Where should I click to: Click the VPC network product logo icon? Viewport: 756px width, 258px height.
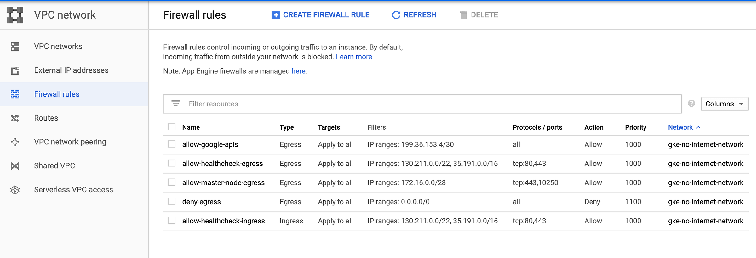click(15, 15)
